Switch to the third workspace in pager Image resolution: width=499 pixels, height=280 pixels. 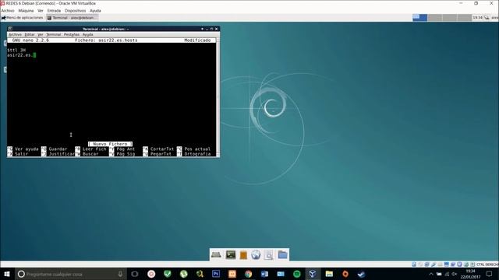coord(449,18)
